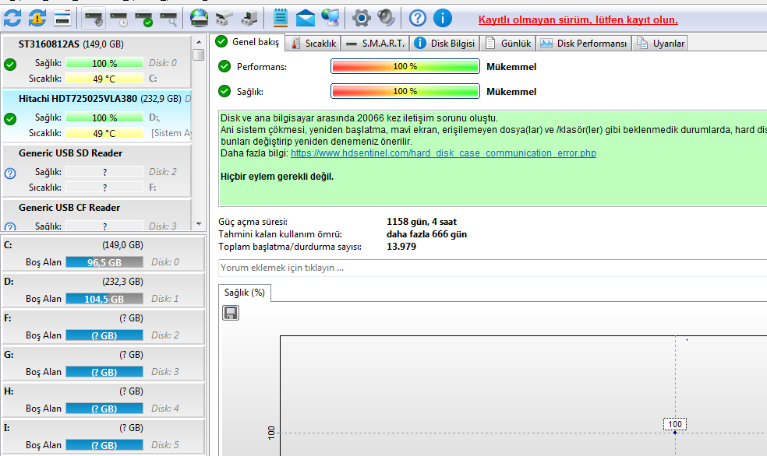Select the Hitachi HDT725025VLA380 disk entry
Screen dimensions: 767x456
97,116
